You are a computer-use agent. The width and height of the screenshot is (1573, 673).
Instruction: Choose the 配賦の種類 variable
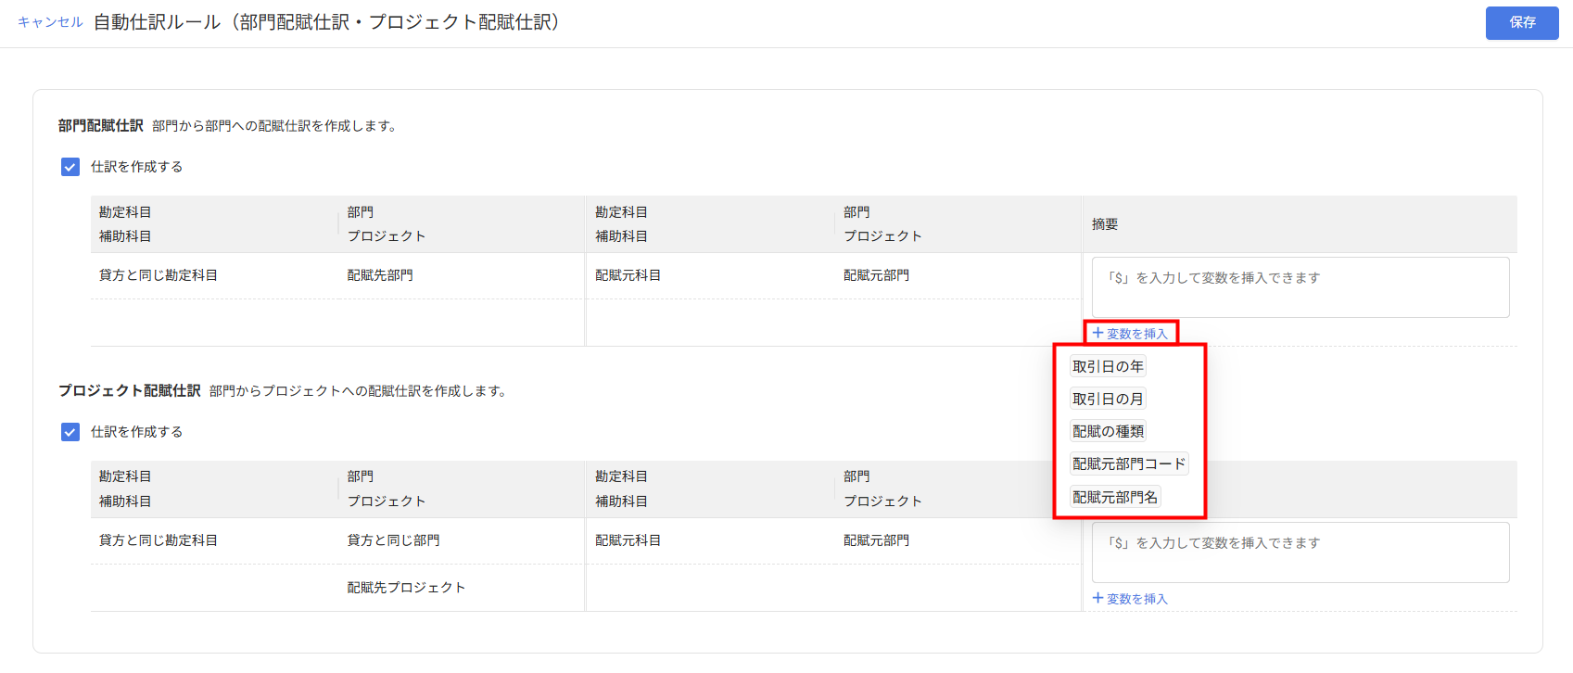(x=1109, y=432)
